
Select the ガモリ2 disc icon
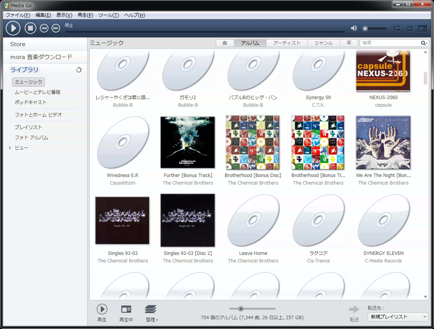coord(188,70)
